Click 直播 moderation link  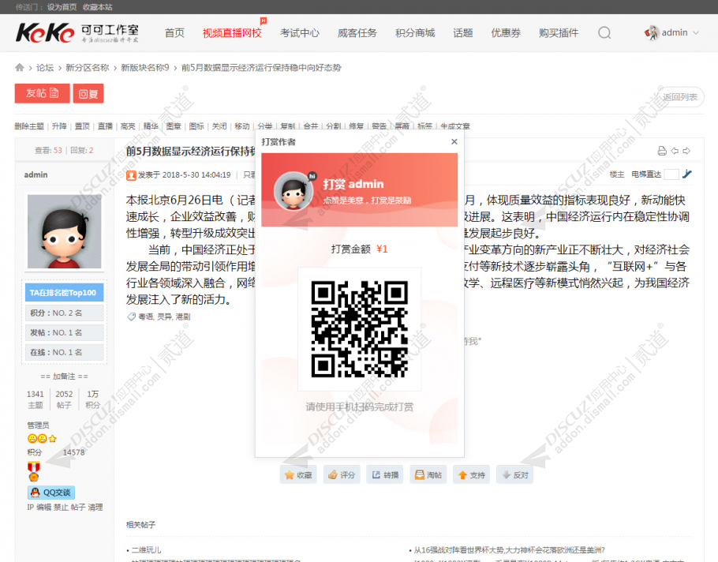[x=105, y=126]
